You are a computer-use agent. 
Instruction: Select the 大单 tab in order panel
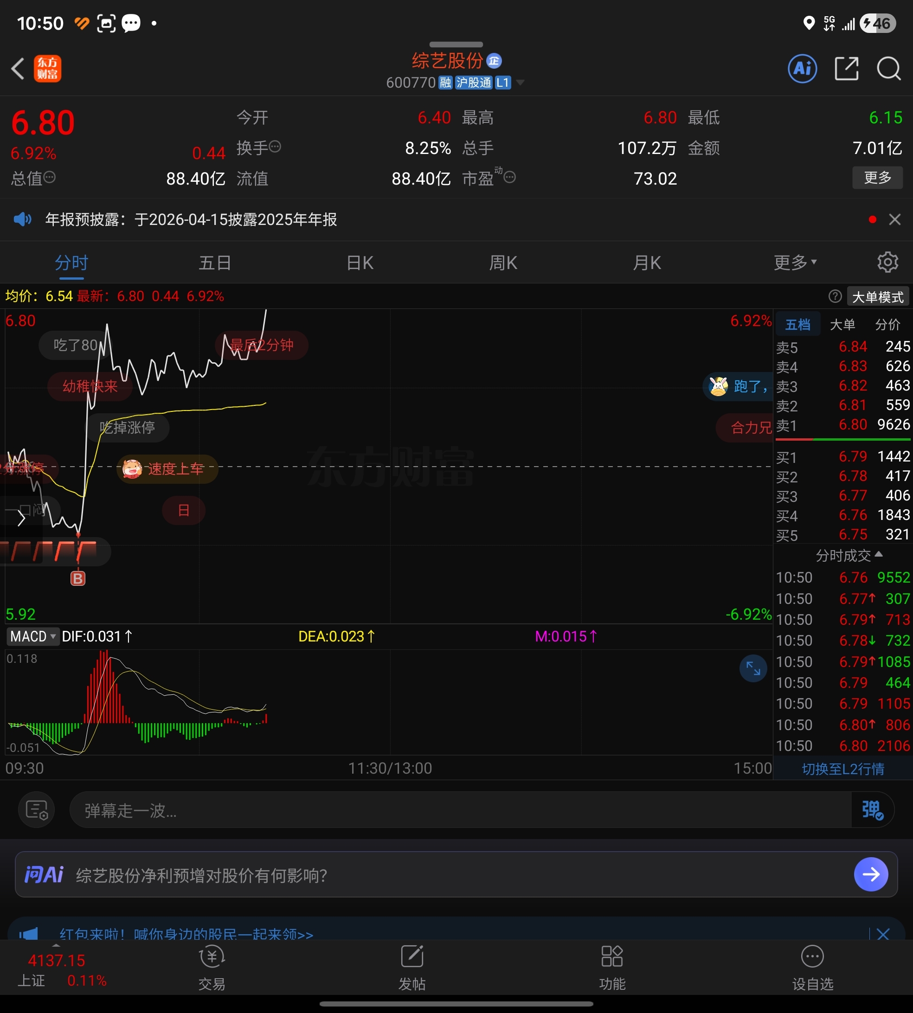point(842,325)
